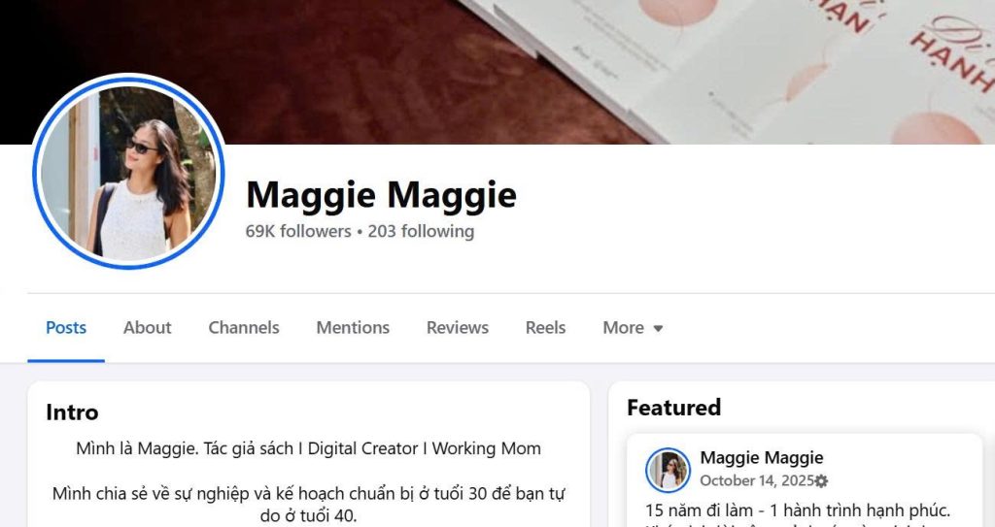The width and height of the screenshot is (995, 527).
Task: Open the 203 following list
Action: (x=421, y=232)
